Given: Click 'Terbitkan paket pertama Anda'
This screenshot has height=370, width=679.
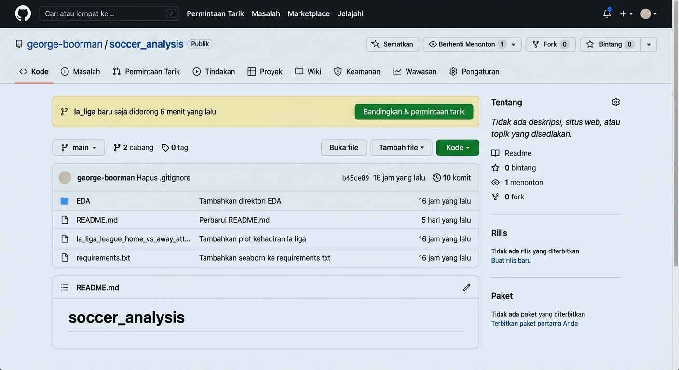Looking at the screenshot, I should [x=534, y=324].
